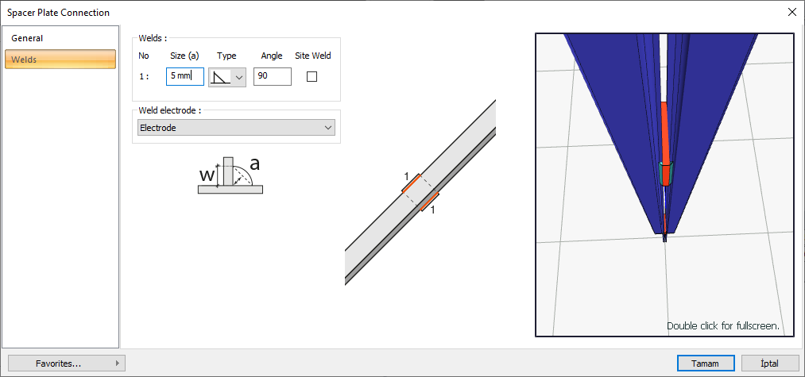Click the 'Double click for fullscreen.' text
This screenshot has width=805, height=377.
pyautogui.click(x=723, y=325)
